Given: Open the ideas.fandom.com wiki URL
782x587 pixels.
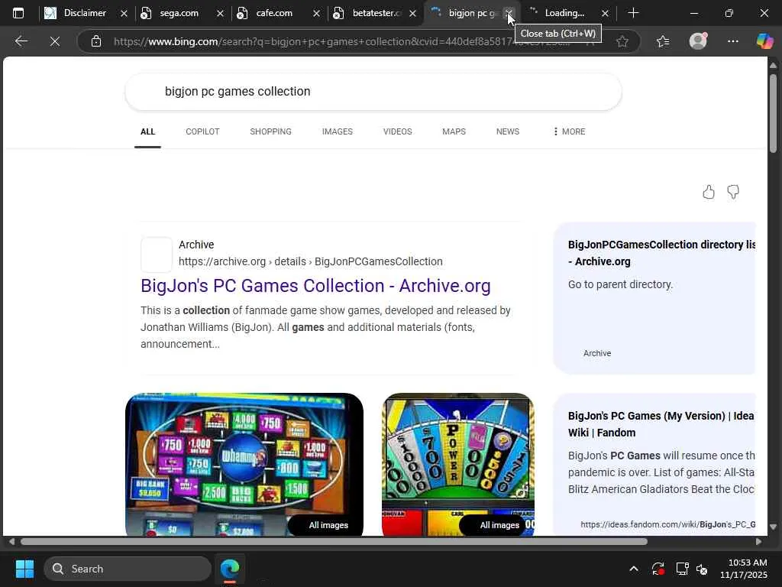Looking at the screenshot, I should point(667,524).
